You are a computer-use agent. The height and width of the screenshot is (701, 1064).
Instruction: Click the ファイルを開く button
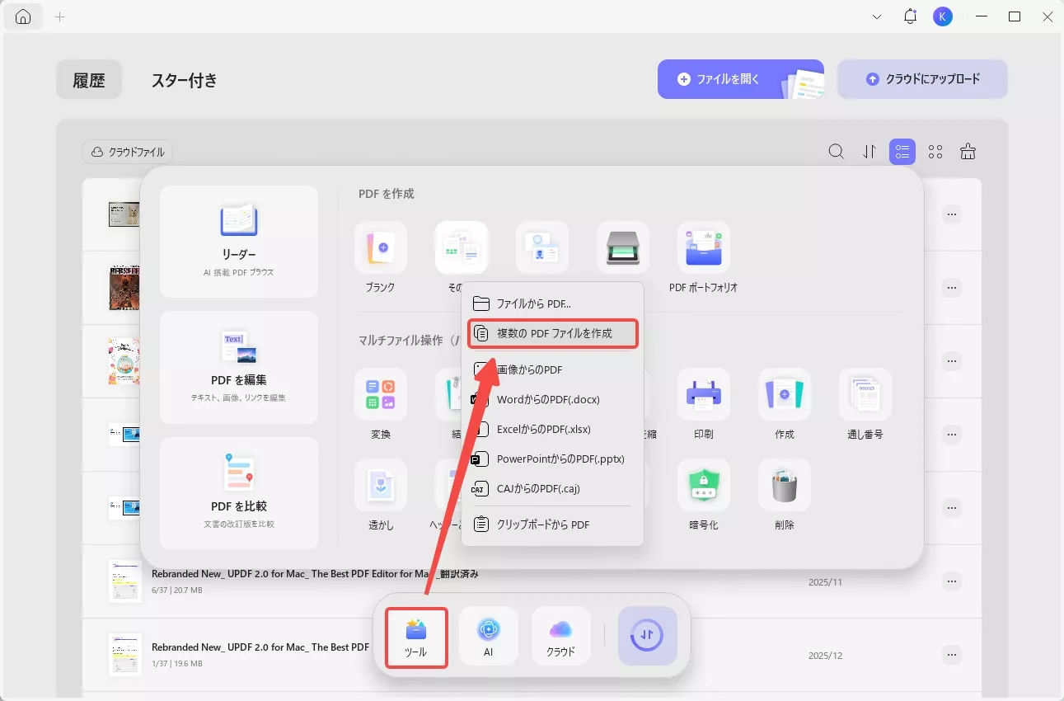point(740,79)
